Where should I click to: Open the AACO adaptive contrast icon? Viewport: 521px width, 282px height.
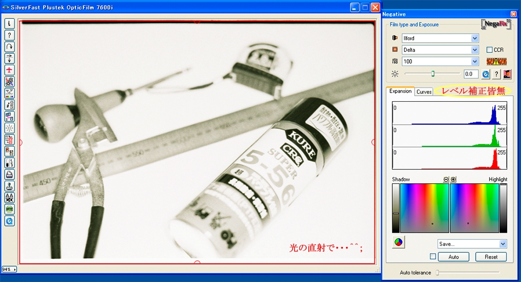(9, 198)
